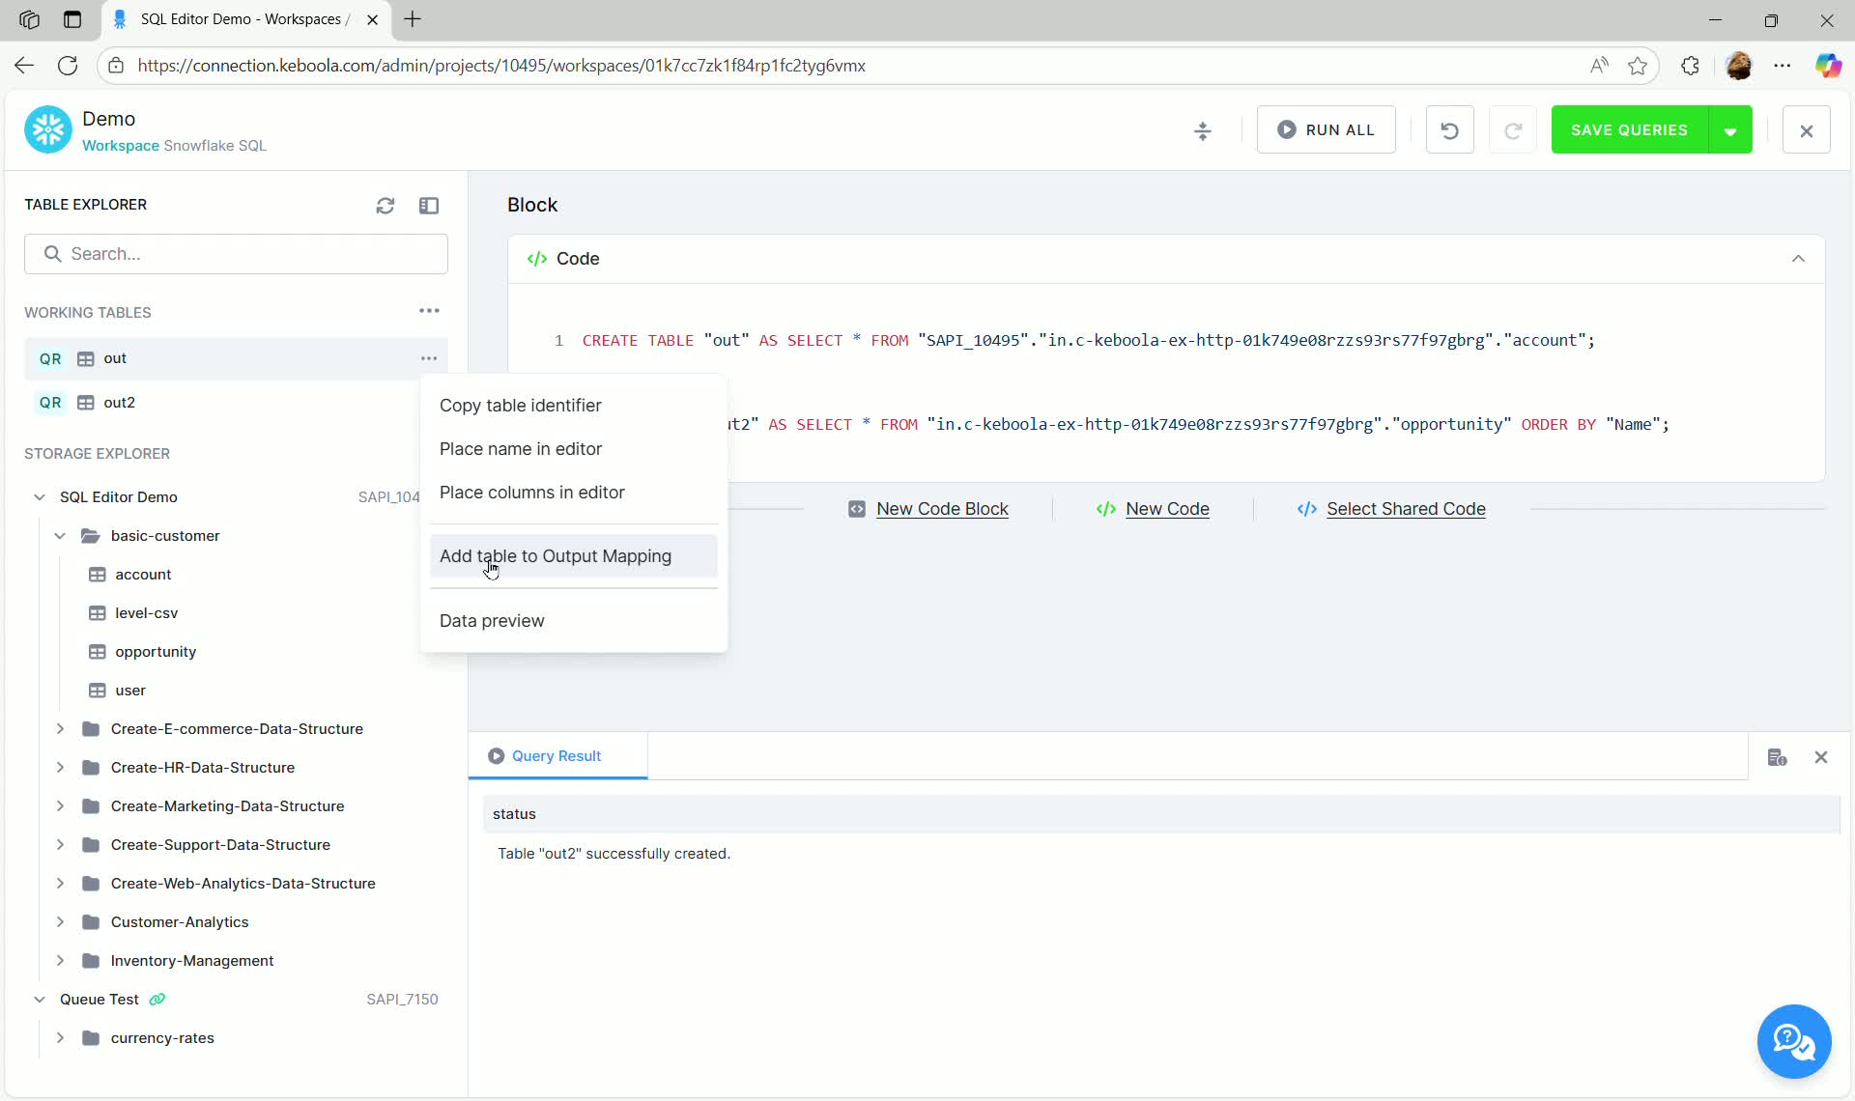The height and width of the screenshot is (1101, 1855).
Task: Click the split-view icon left of Run All
Action: tap(1203, 129)
